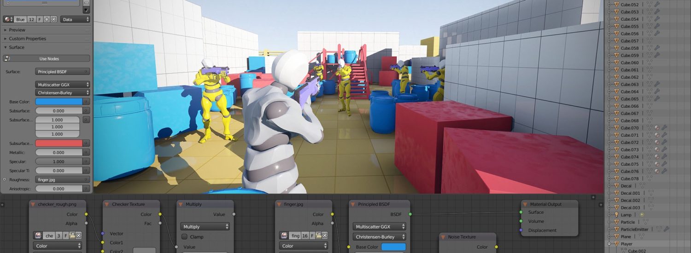This screenshot has height=253, width=691.
Task: Select Decal.002 in the outliner
Action: click(x=630, y=200)
